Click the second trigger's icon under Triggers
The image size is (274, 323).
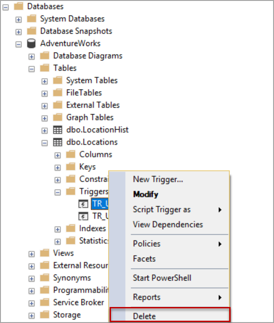[x=84, y=216]
